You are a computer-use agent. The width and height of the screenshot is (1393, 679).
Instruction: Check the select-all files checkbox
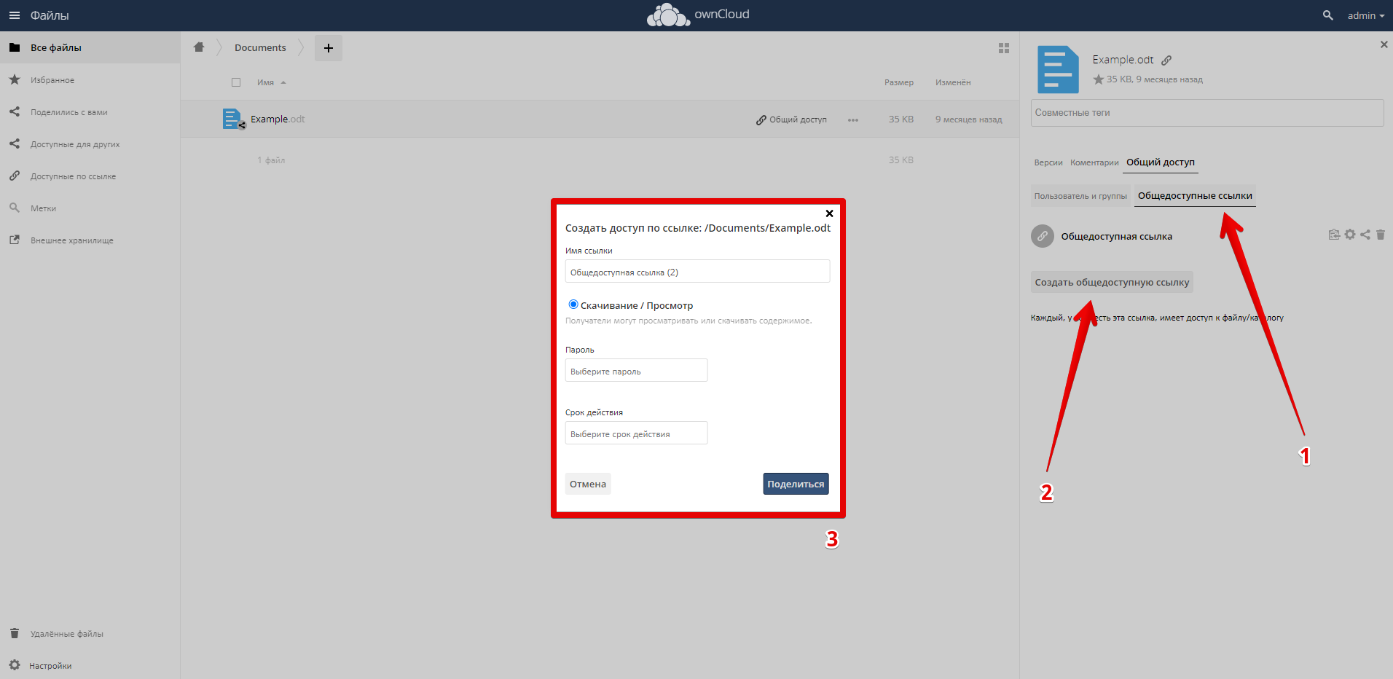[236, 82]
